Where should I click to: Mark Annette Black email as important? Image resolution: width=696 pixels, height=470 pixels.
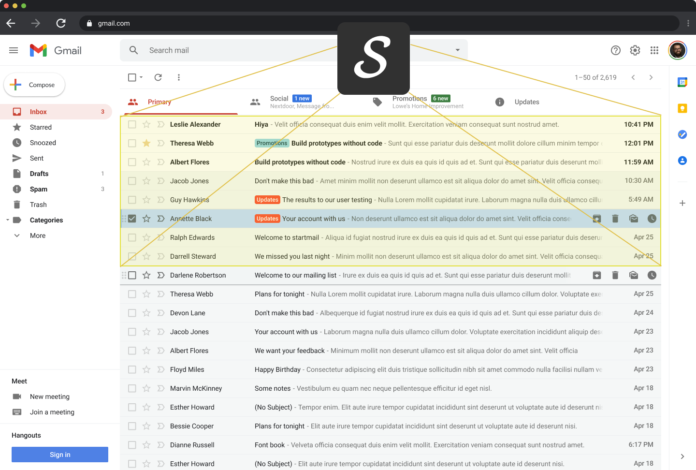point(161,219)
